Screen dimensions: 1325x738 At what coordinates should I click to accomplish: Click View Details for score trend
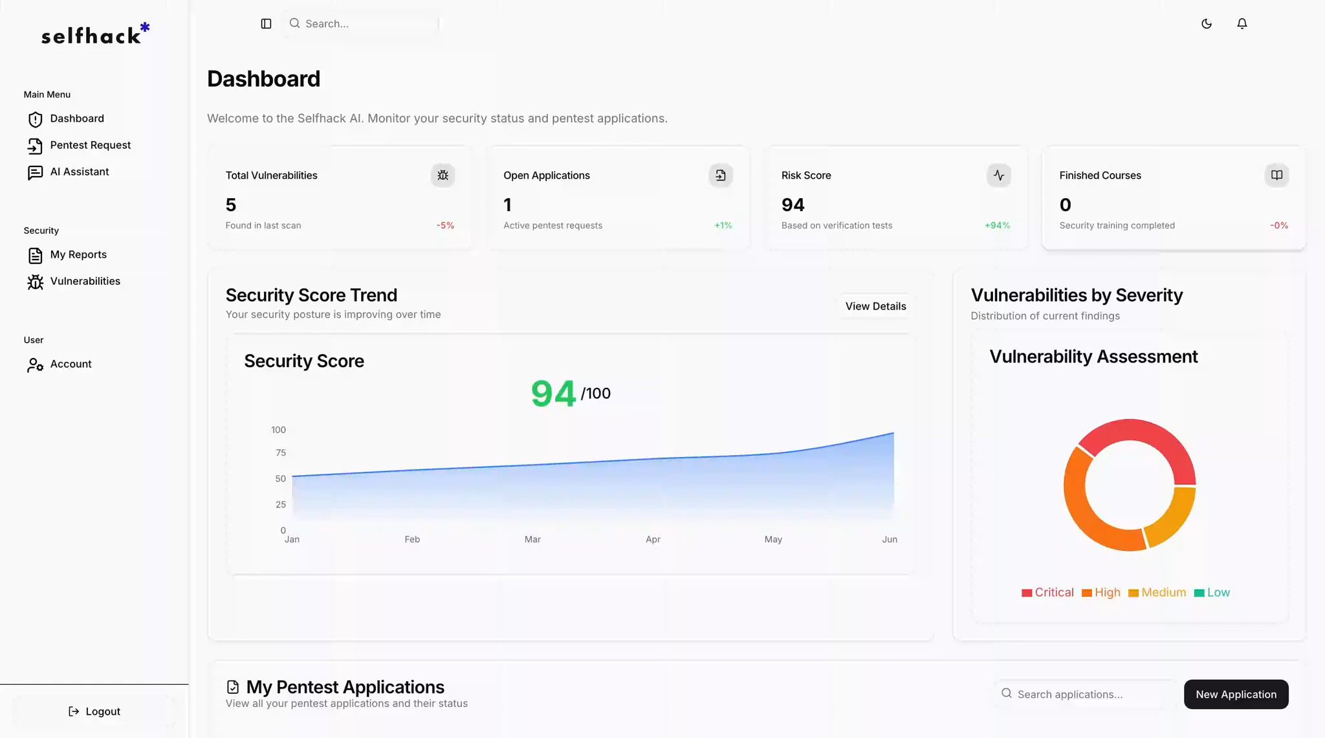coord(875,306)
